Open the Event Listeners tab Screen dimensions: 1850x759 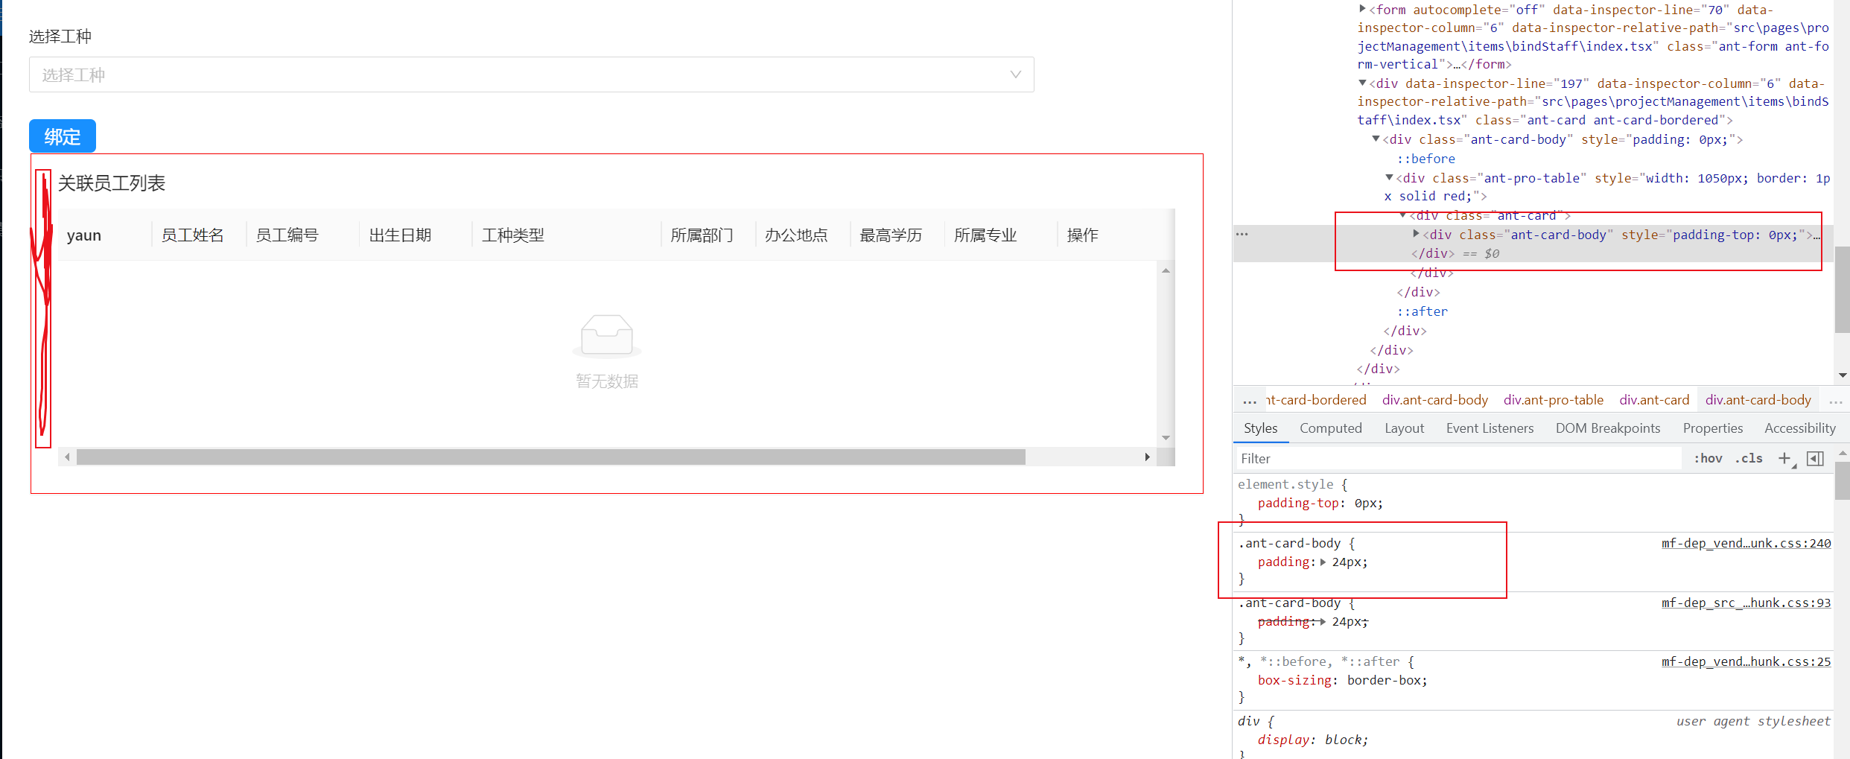point(1490,428)
